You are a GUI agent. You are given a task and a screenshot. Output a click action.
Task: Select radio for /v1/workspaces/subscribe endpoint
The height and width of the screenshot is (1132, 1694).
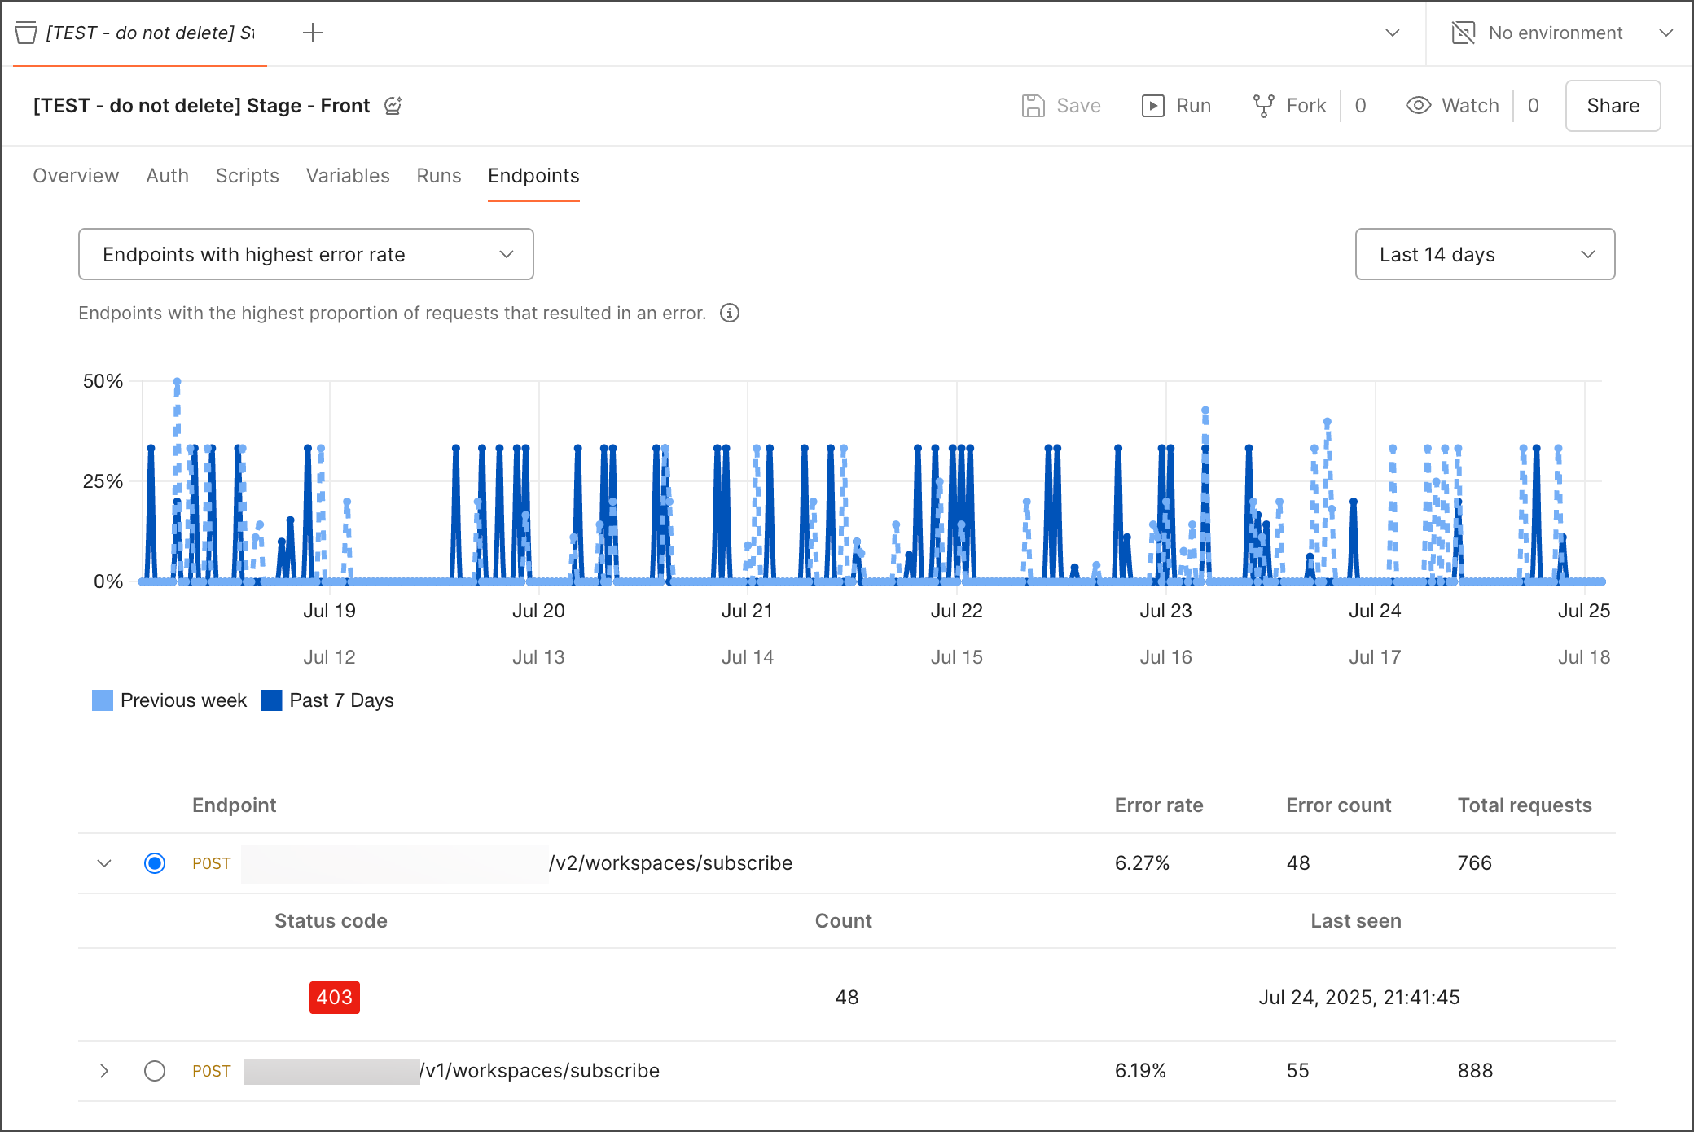155,1071
